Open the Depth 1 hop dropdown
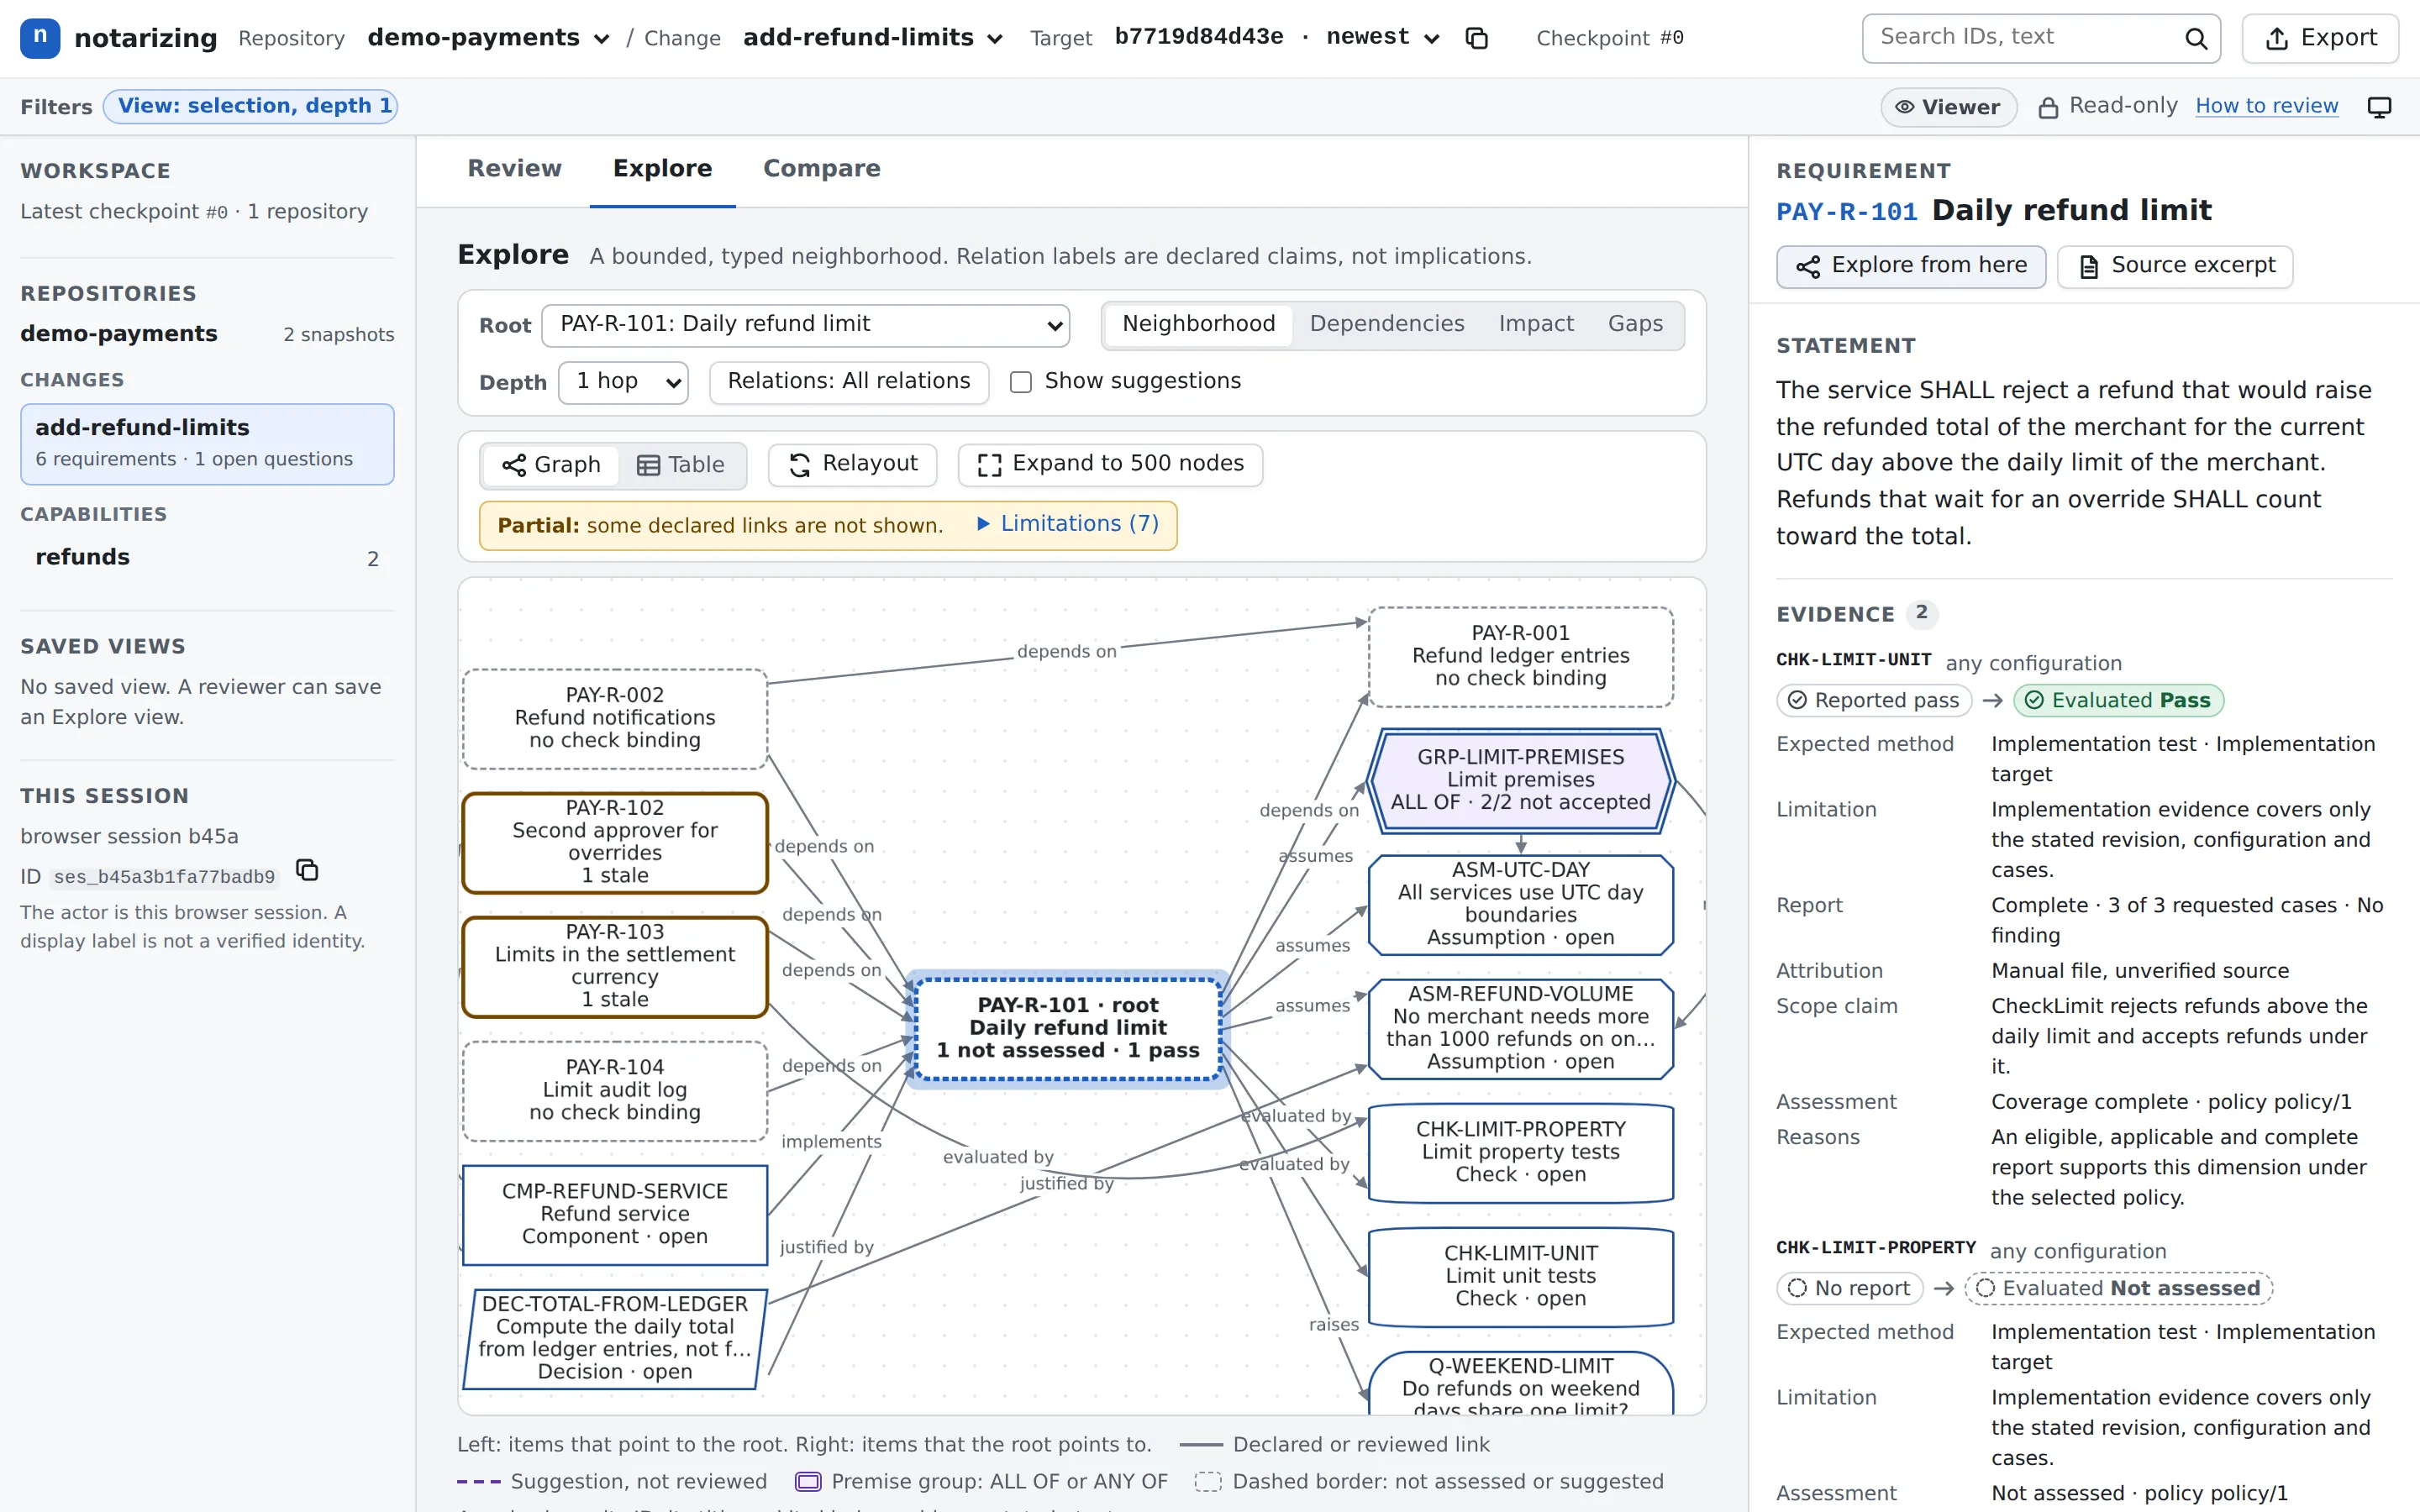This screenshot has height=1512, width=2420. (x=623, y=382)
